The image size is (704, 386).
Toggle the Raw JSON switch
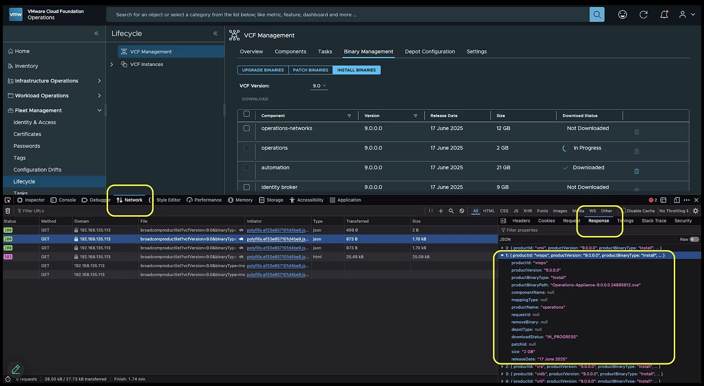click(x=694, y=239)
